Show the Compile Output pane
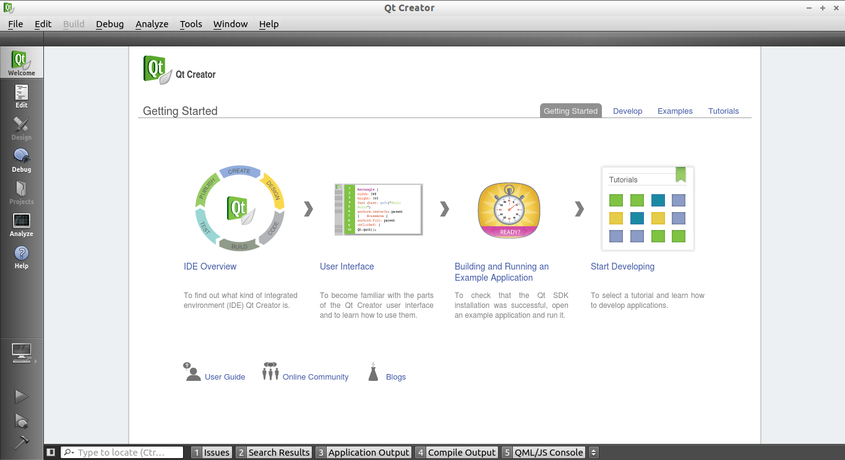Screen dimensions: 845x460 click(x=456, y=453)
